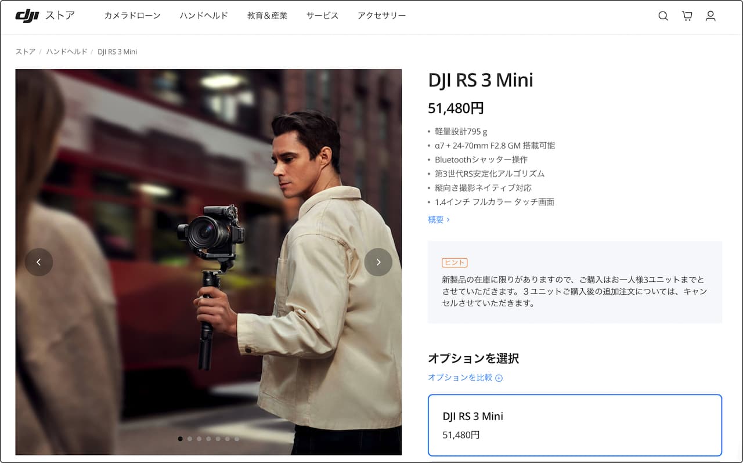Select the sixth carousel dot indicator
This screenshot has width=743, height=463.
pyautogui.click(x=227, y=439)
